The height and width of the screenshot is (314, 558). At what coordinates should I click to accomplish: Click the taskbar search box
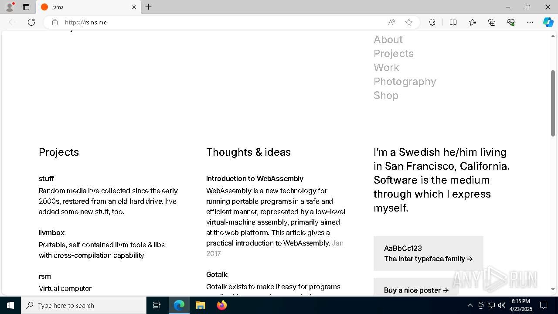tap(84, 305)
